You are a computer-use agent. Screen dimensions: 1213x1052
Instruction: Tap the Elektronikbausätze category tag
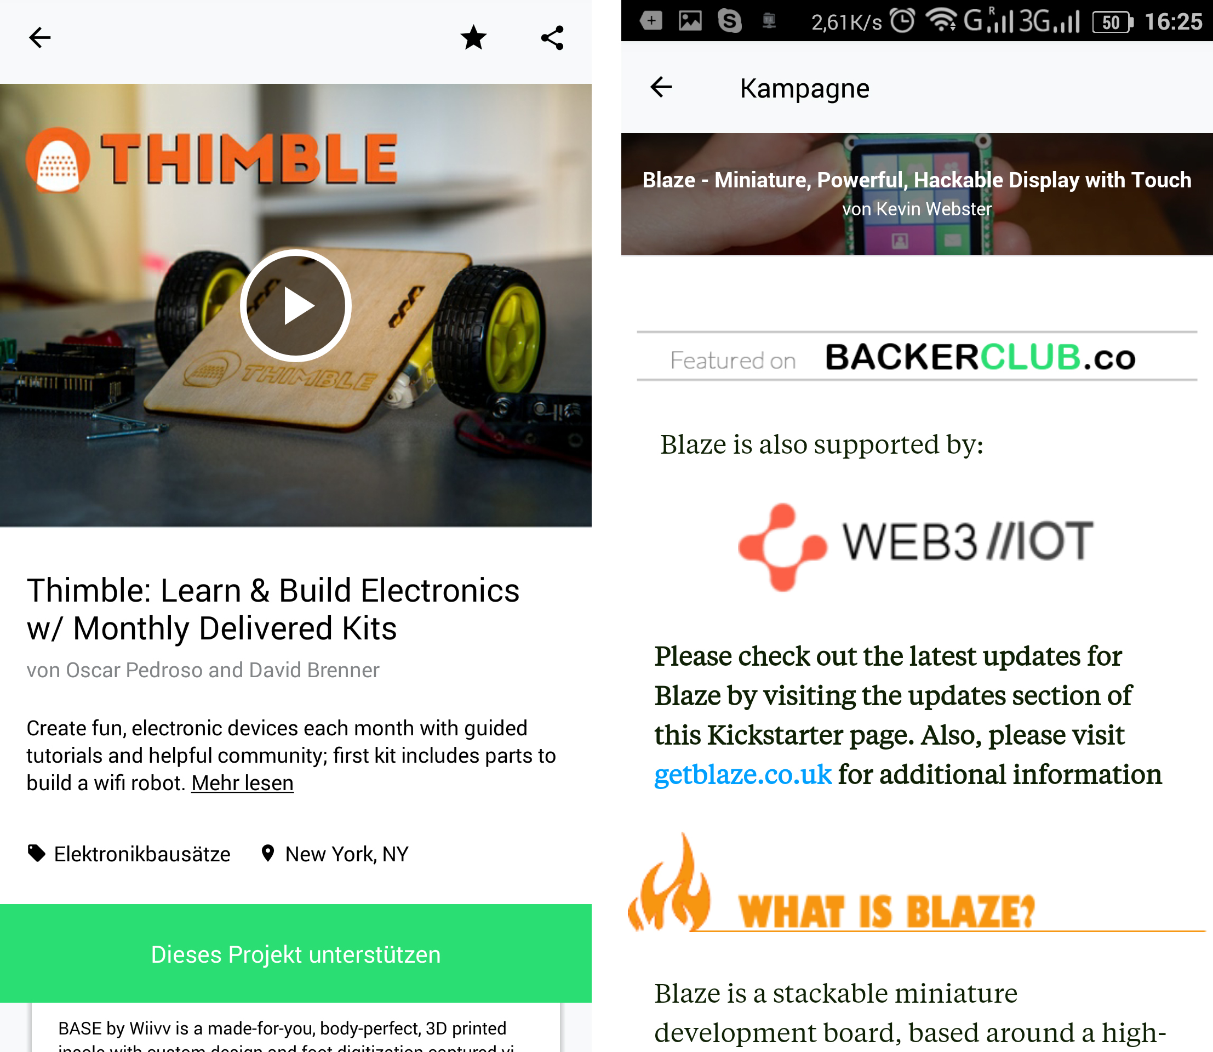pos(129,854)
